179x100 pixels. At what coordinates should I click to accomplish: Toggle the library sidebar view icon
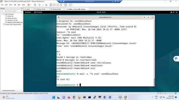(51, 5)
